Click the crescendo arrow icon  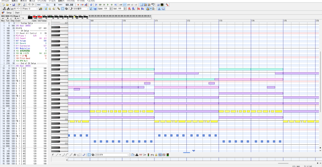click(x=145, y=155)
